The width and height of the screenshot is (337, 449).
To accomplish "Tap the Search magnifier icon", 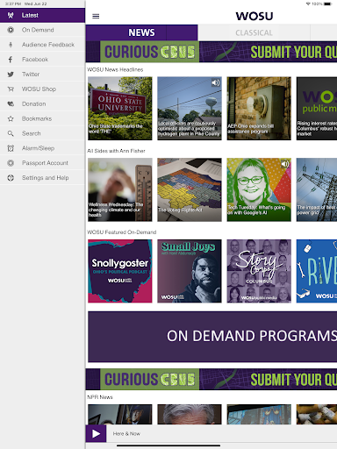I will (11, 133).
